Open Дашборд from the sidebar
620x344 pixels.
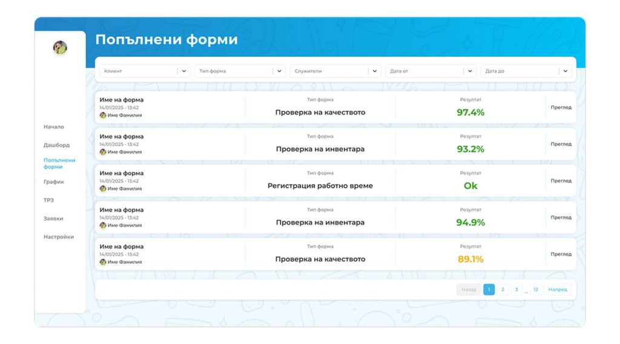click(56, 145)
